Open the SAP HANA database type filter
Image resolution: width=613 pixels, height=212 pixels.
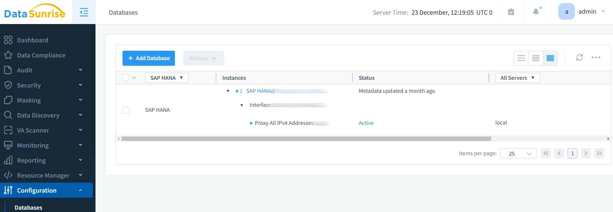[167, 78]
